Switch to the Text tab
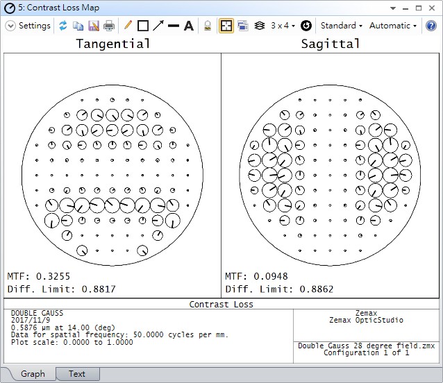 point(77,374)
